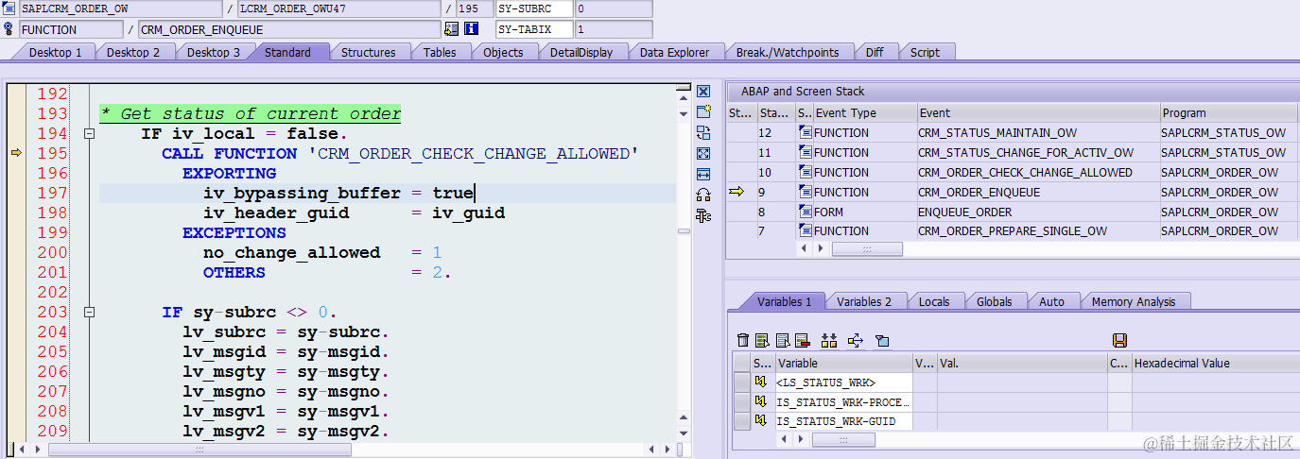Screen dimensions: 1300x459
Task: Click Hexadecimal Value column header
Action: pos(1215,363)
